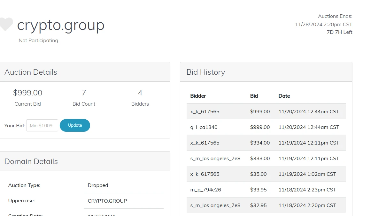Click the Bidder column header

tap(198, 96)
